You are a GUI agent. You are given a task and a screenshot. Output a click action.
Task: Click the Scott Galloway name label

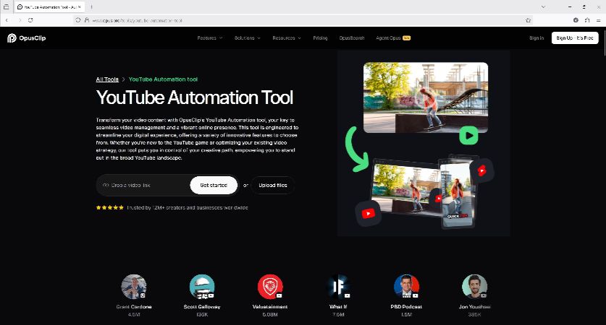coord(202,307)
